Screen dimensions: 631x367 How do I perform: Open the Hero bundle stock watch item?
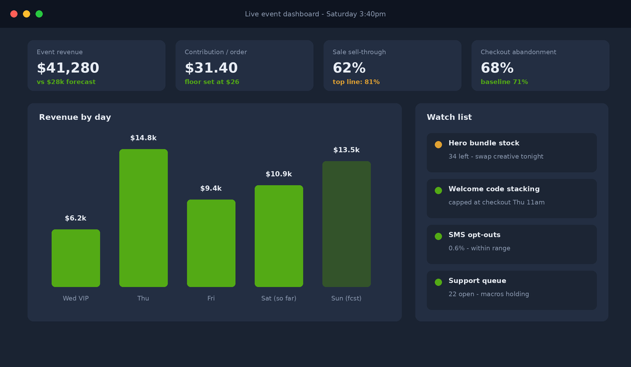point(512,153)
